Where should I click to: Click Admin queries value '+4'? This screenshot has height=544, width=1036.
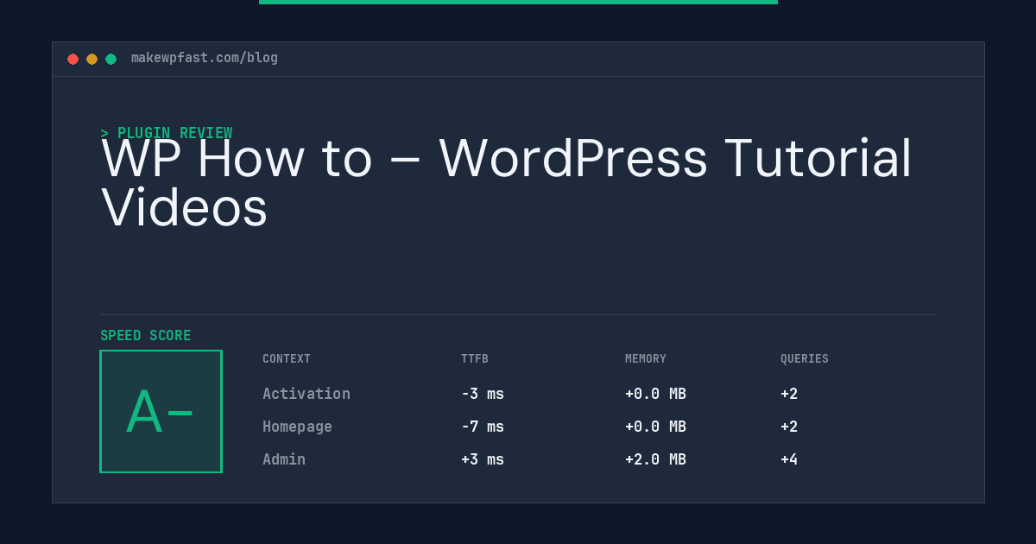click(789, 459)
